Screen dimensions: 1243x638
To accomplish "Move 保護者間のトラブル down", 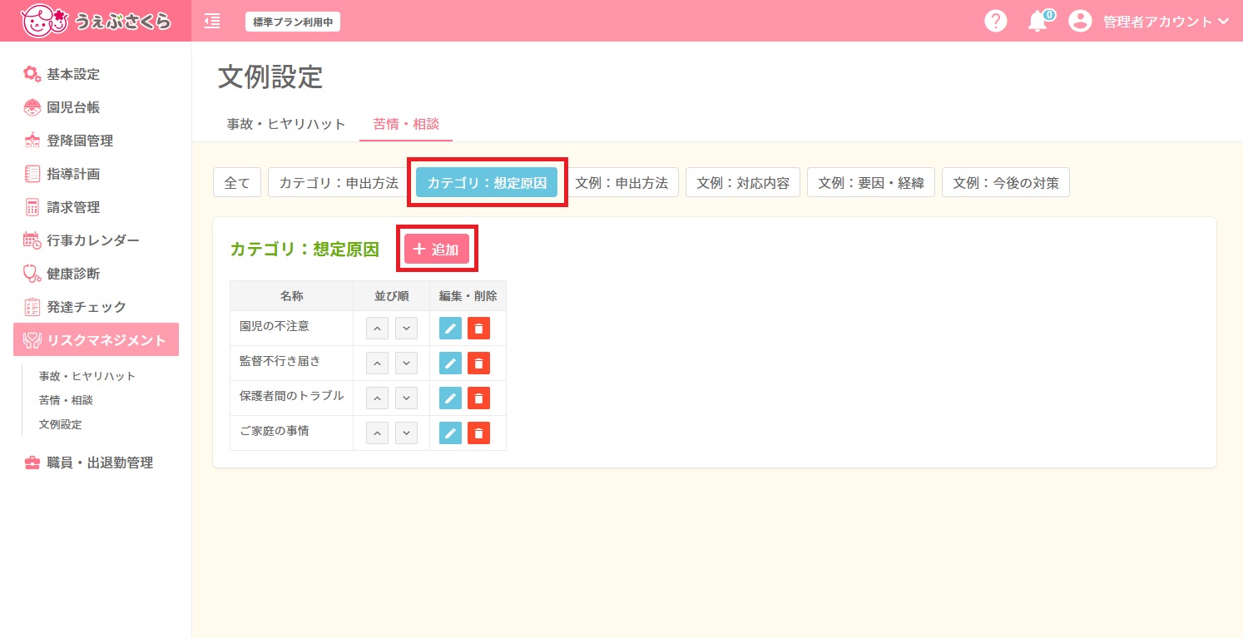I will click(x=406, y=398).
